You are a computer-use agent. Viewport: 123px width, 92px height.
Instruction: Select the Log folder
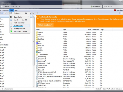coord(39,41)
